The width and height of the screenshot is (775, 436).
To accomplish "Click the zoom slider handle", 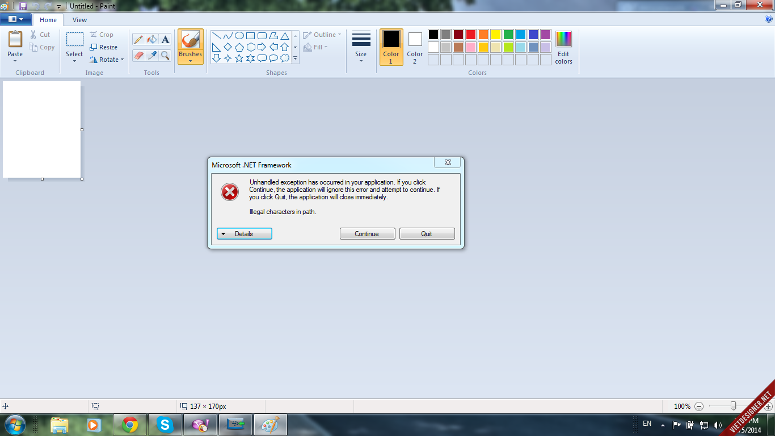I will tap(734, 406).
